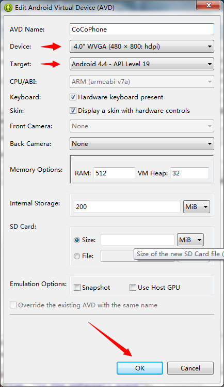Click the empty SD Card Size field
This screenshot has width=224, height=387.
(x=137, y=240)
